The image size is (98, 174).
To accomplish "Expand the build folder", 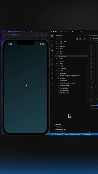I will click(x=56, y=49).
